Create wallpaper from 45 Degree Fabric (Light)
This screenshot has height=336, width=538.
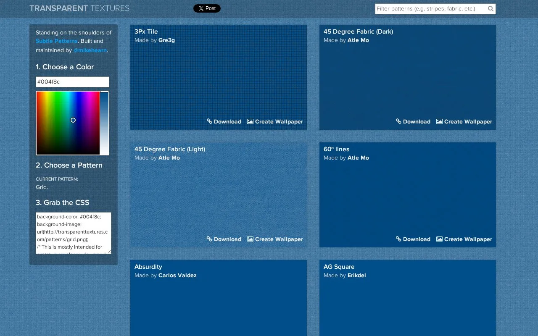coord(275,239)
